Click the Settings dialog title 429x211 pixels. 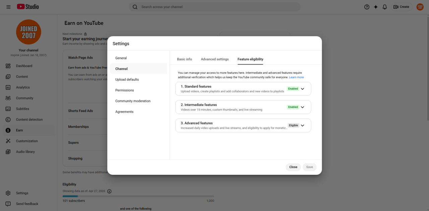[121, 44]
